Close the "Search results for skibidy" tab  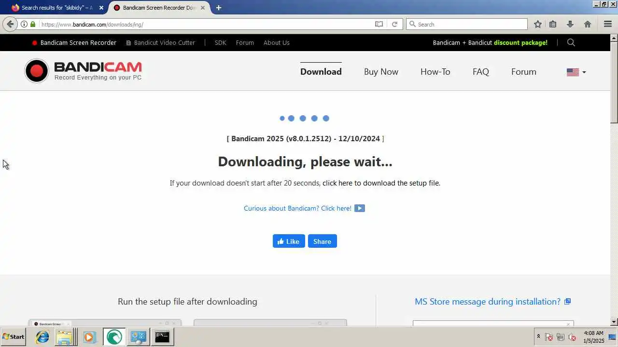tap(101, 8)
